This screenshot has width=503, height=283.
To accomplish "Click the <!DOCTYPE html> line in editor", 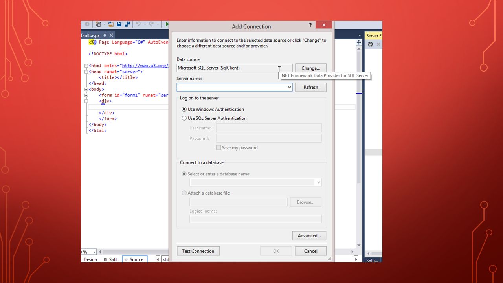I will (x=108, y=54).
